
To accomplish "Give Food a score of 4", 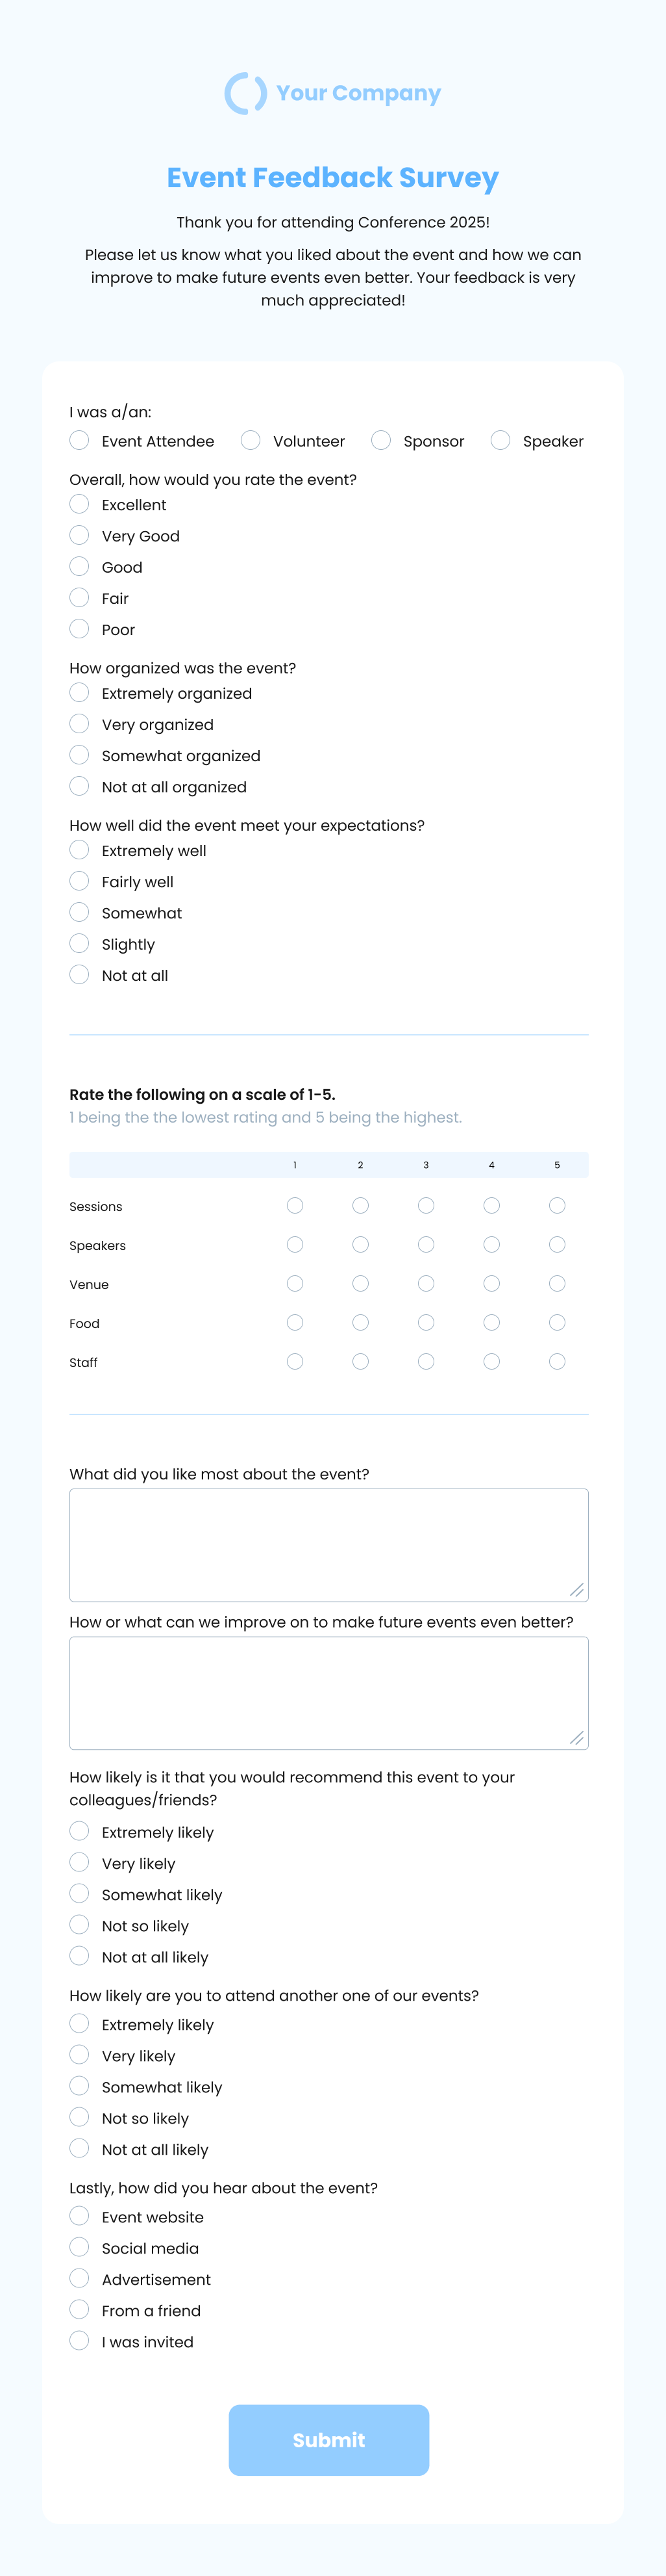I will click(x=491, y=1322).
